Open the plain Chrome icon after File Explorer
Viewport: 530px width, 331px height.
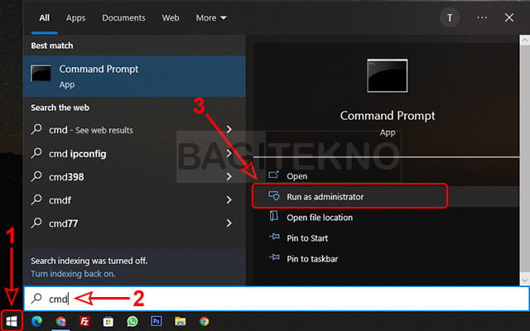[x=205, y=321]
